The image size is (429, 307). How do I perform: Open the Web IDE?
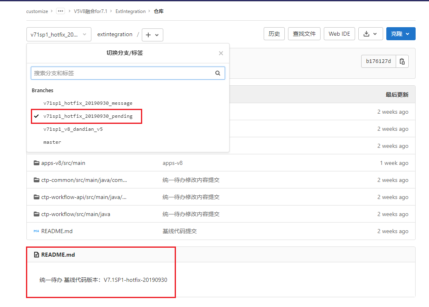click(x=339, y=34)
